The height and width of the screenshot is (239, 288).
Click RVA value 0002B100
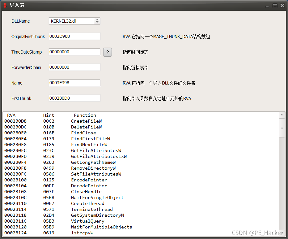15,180
